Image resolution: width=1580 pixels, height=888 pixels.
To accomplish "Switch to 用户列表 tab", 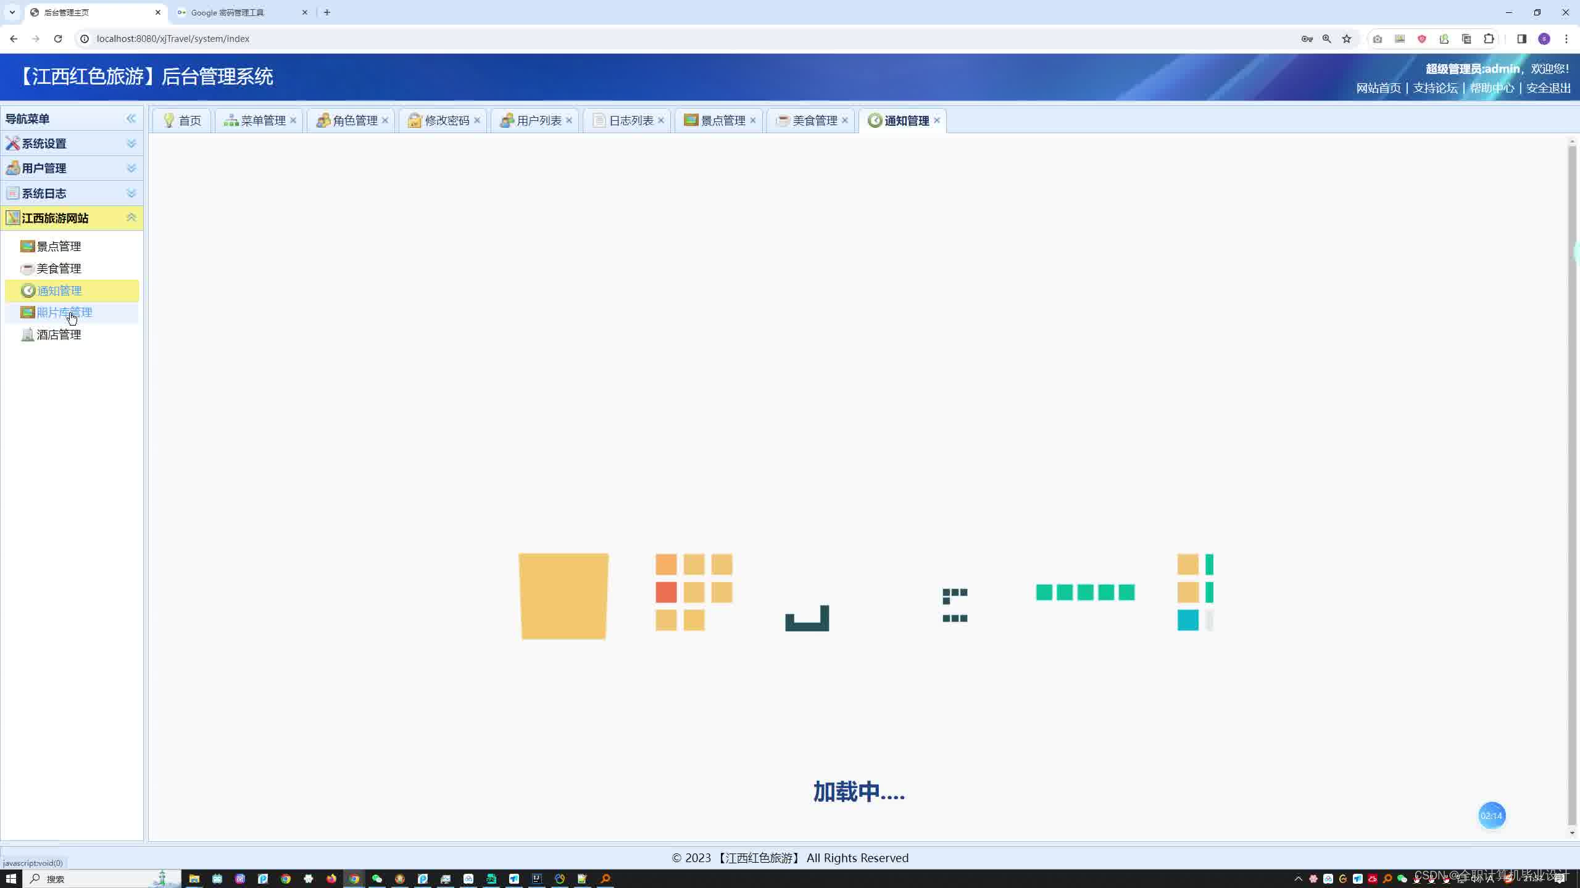I will coord(538,121).
